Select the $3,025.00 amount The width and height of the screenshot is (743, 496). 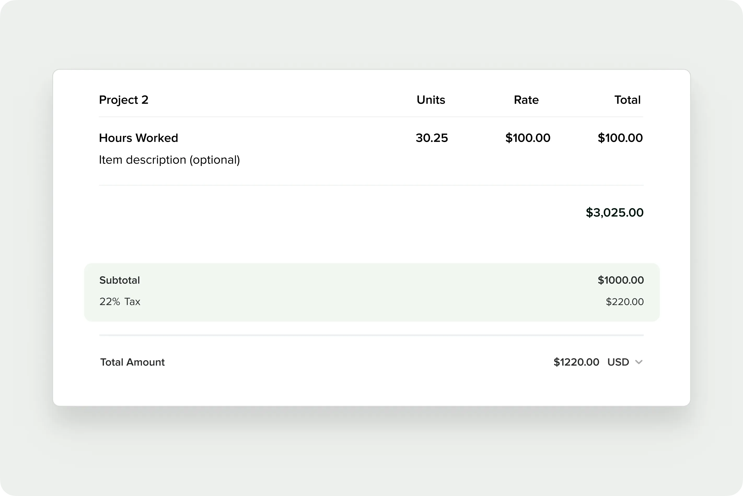coord(614,212)
